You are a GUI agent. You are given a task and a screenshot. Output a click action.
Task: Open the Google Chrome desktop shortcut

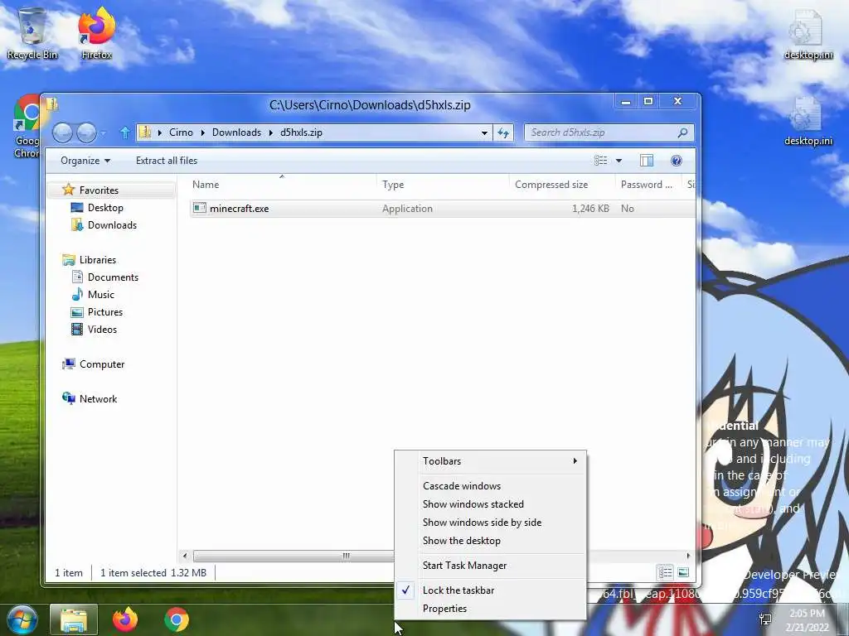[26, 127]
